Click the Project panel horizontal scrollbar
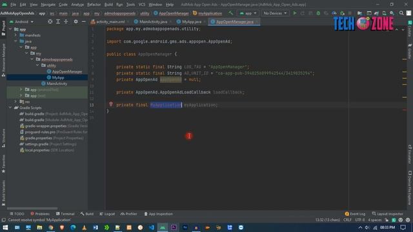Viewport: 413px width, 232px height. [32, 208]
